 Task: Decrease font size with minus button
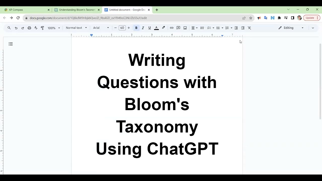coord(115,28)
